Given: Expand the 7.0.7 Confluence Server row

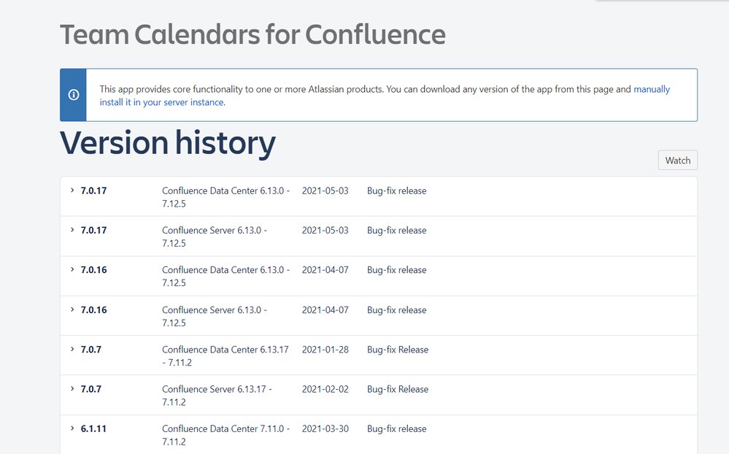Looking at the screenshot, I should tap(72, 389).
